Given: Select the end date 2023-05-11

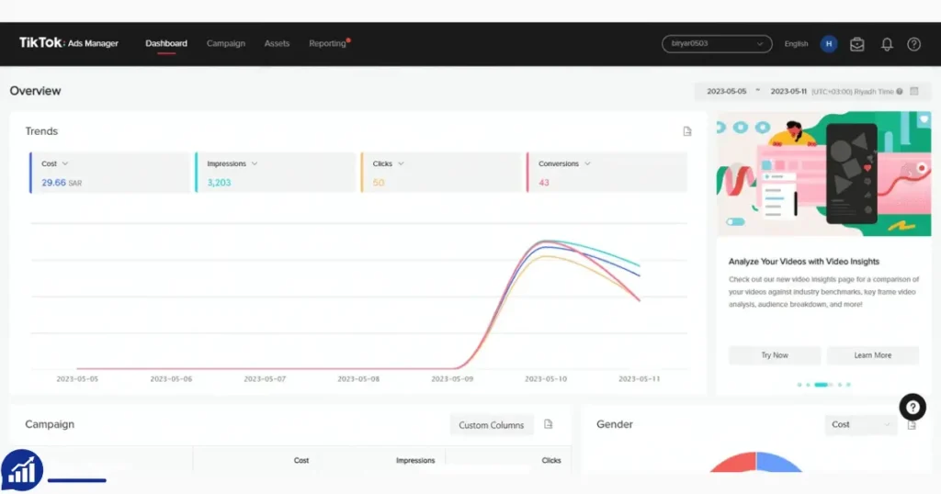Looking at the screenshot, I should (788, 91).
